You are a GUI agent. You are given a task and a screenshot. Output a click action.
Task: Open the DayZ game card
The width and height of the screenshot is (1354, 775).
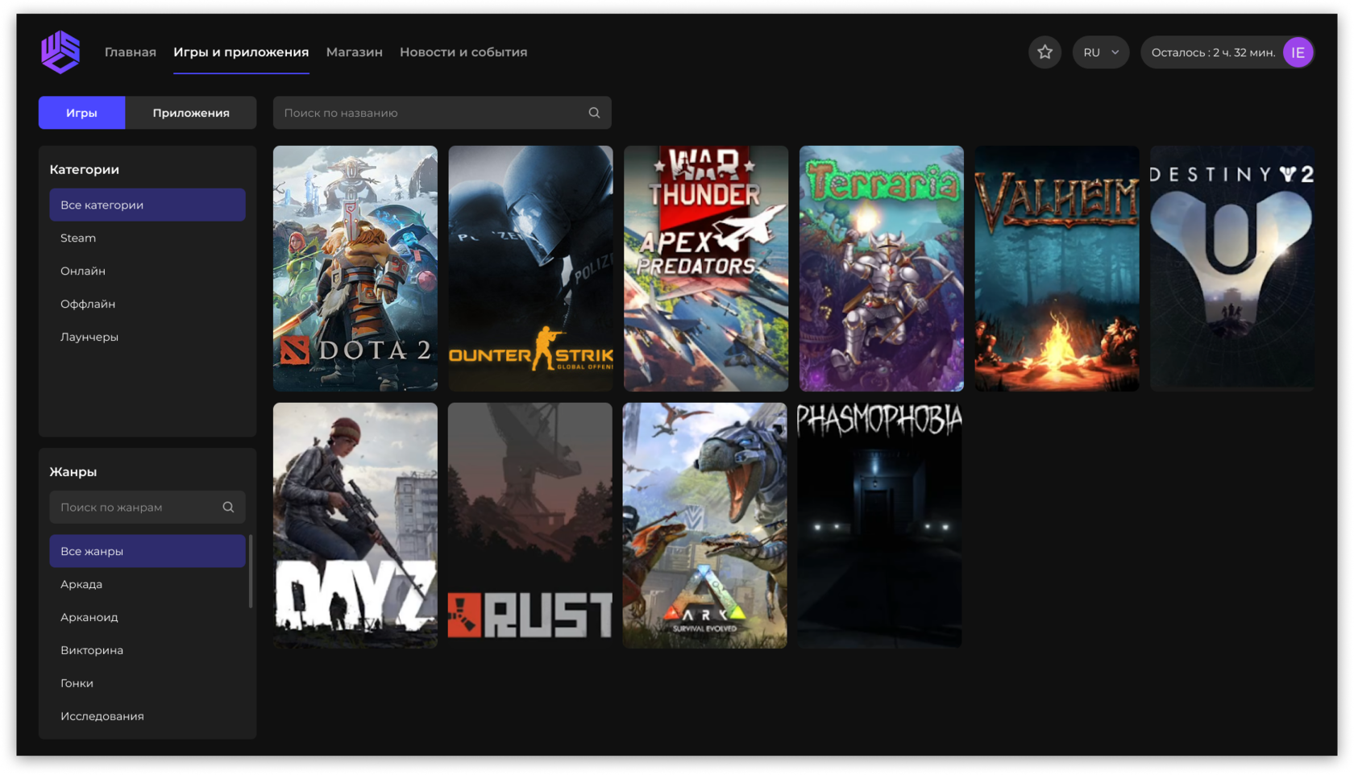tap(355, 525)
